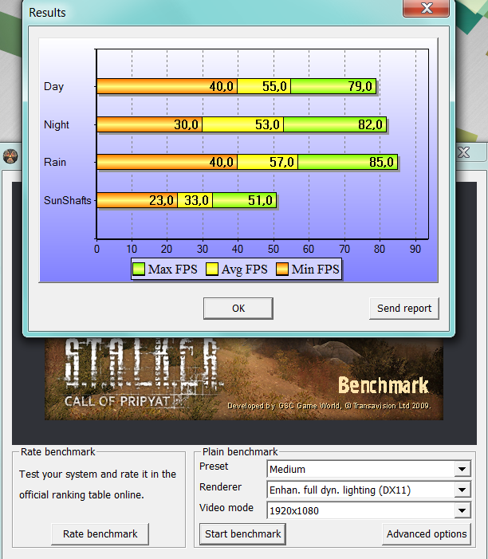Click the Day average value 55,0
This screenshot has height=559, width=488.
pos(274,86)
